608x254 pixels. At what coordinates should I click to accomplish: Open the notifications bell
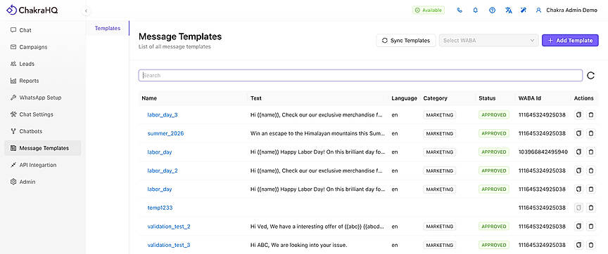tap(476, 11)
